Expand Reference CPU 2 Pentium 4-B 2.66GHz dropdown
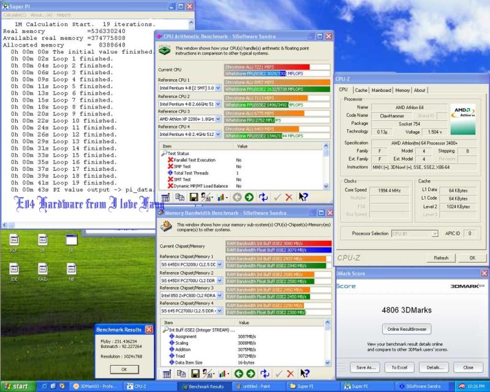Screen dimensions: 490x392 pyautogui.click(x=218, y=104)
